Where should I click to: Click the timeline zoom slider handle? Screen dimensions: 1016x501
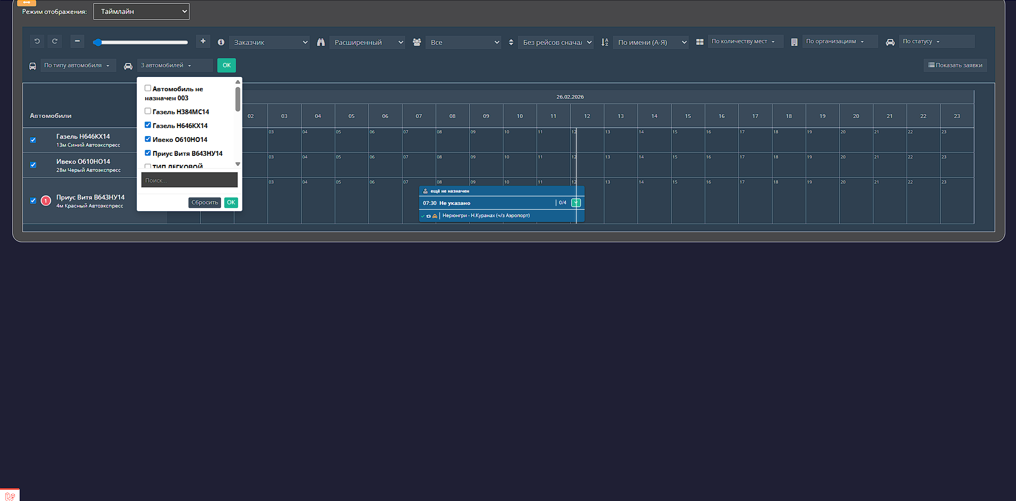coord(98,42)
